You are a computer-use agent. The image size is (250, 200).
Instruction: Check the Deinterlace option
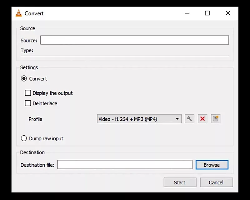click(28, 103)
